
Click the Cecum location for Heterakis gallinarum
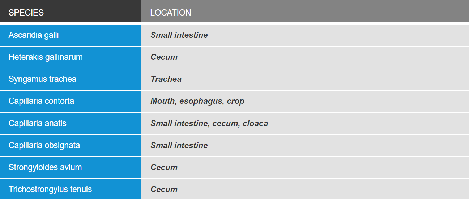pyautogui.click(x=164, y=57)
